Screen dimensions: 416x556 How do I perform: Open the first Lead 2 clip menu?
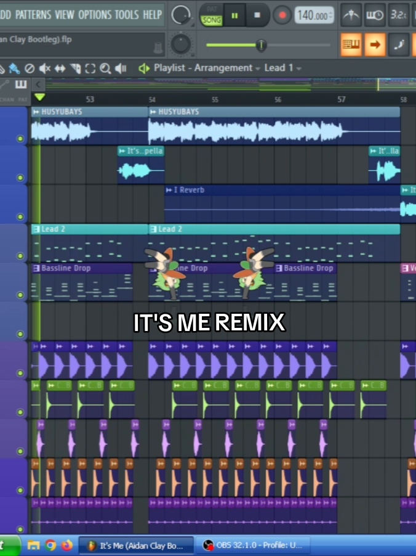[36, 229]
